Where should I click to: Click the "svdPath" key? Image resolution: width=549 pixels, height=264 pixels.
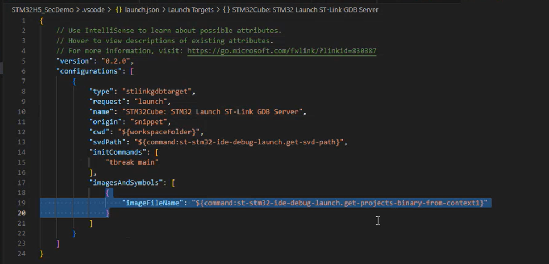point(108,142)
